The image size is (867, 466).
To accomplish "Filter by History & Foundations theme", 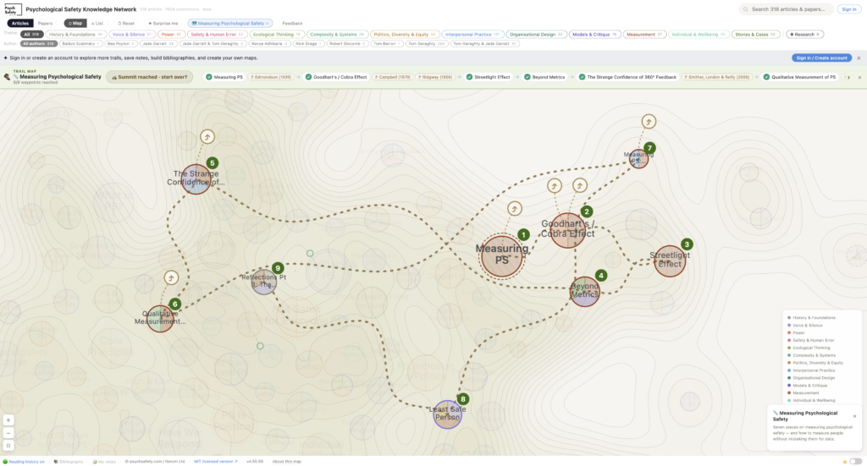I will pyautogui.click(x=75, y=34).
